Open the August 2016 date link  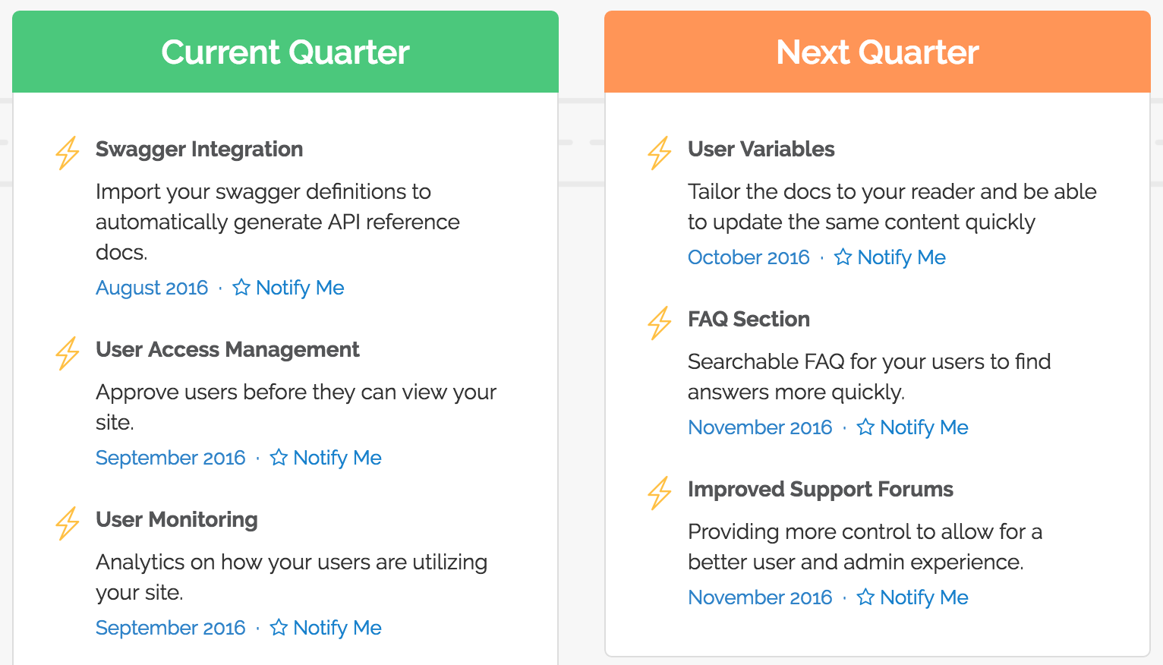(152, 288)
